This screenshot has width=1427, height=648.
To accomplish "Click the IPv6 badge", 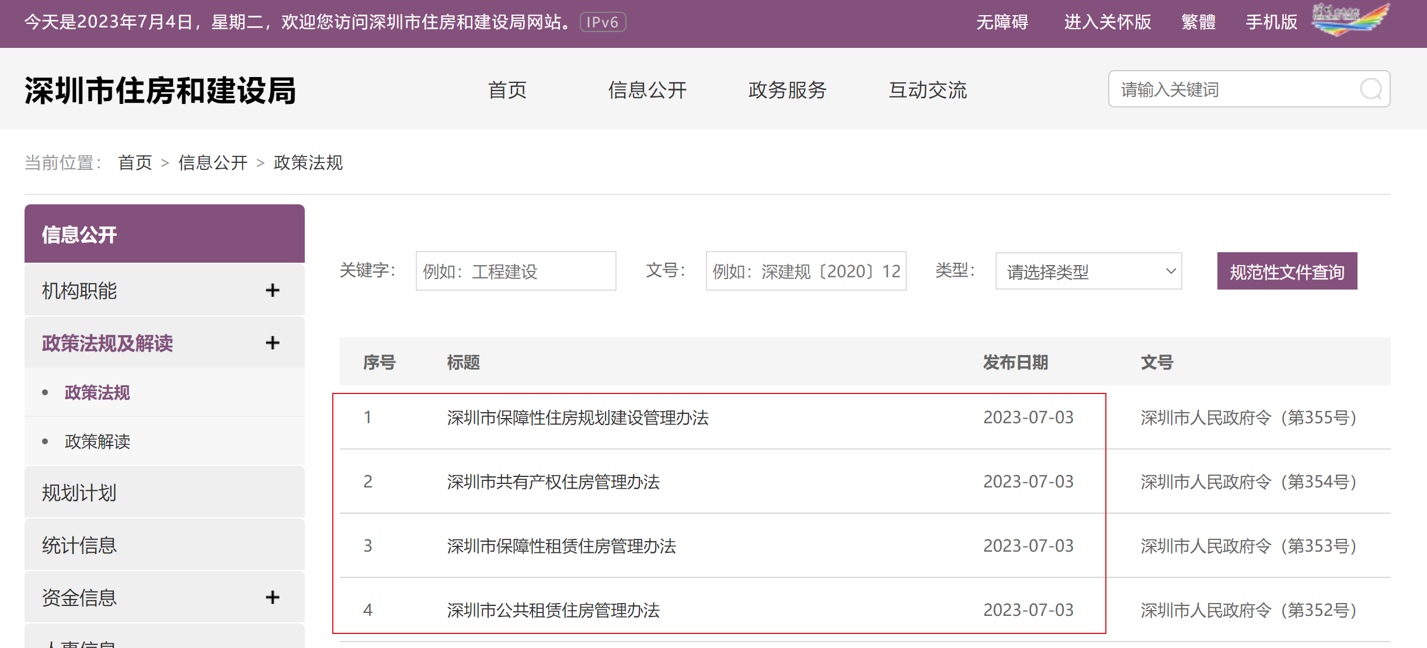I will click(603, 22).
